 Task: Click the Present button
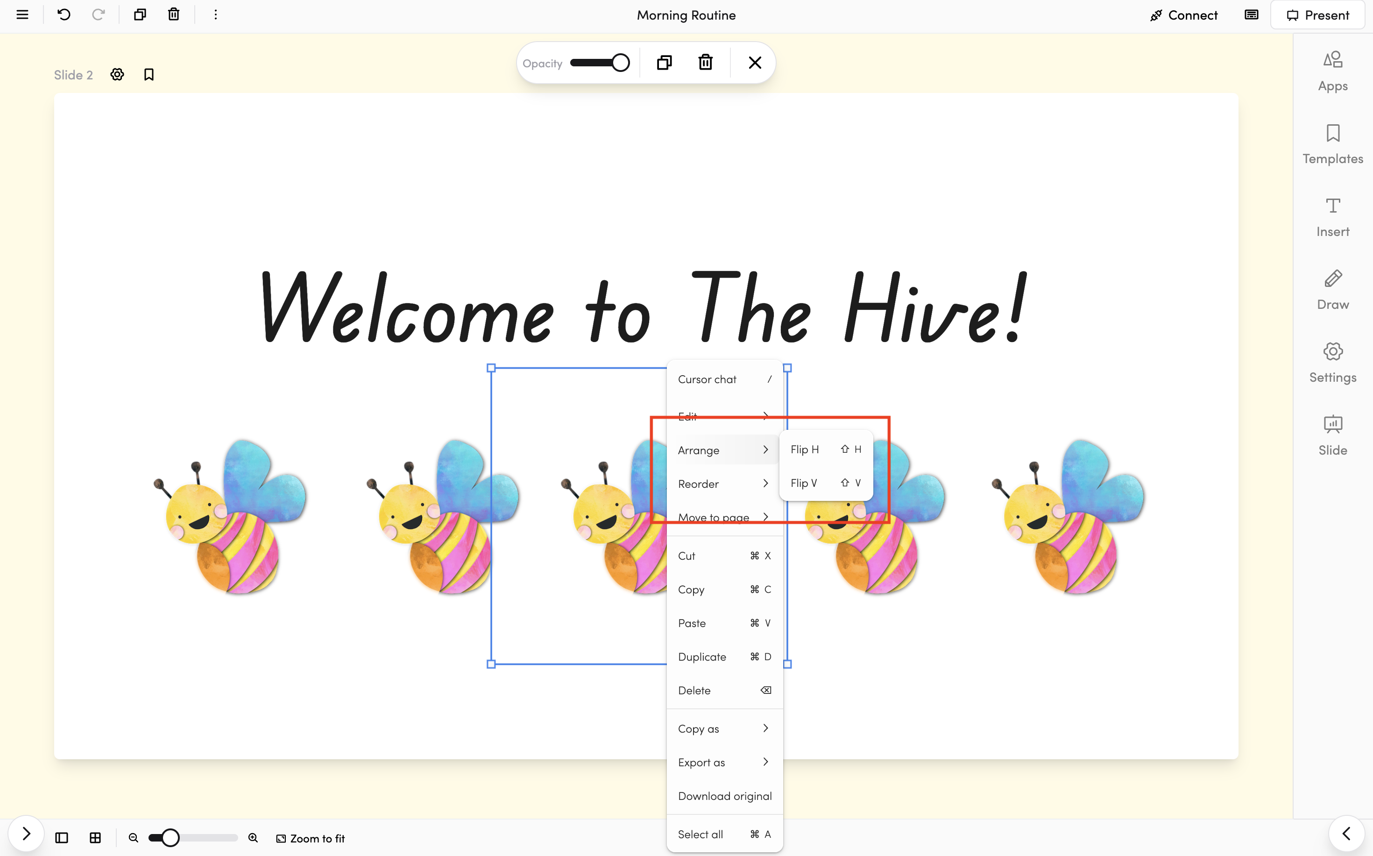pos(1317,15)
